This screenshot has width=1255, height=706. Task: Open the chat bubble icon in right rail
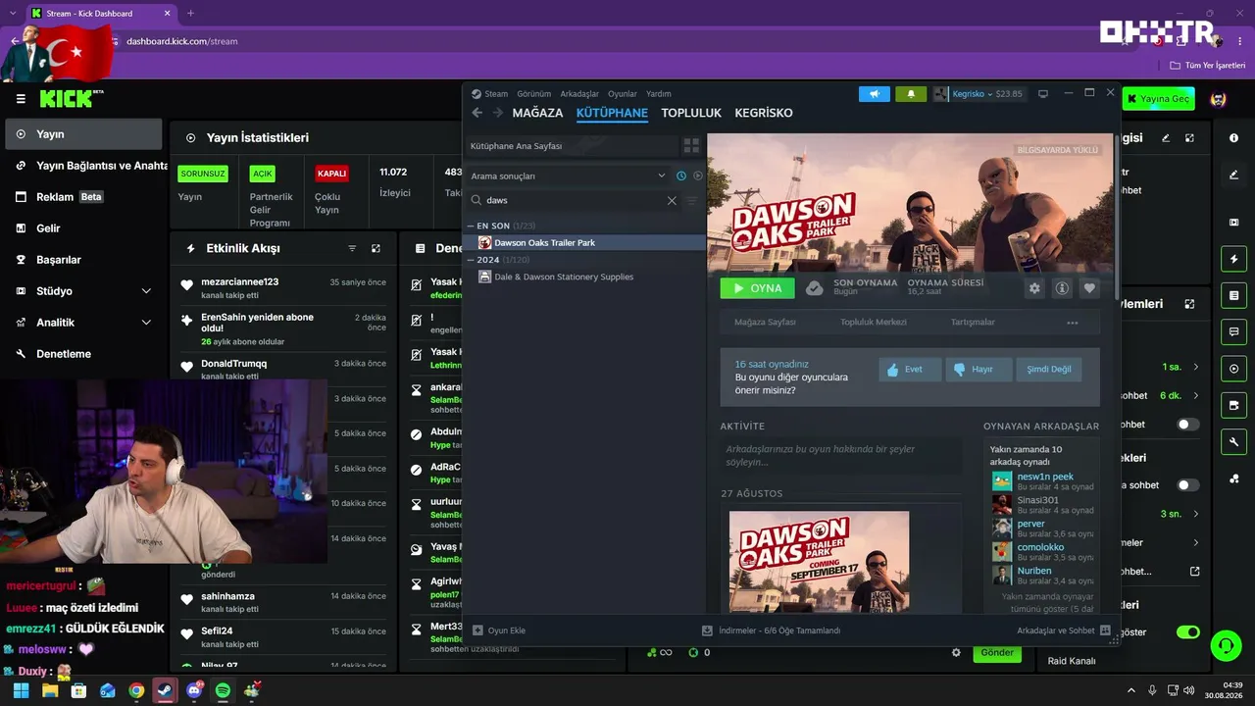pos(1233,332)
